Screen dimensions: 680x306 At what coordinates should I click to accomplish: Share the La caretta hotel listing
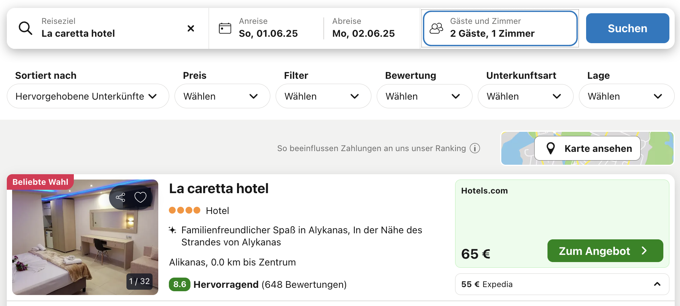(120, 197)
